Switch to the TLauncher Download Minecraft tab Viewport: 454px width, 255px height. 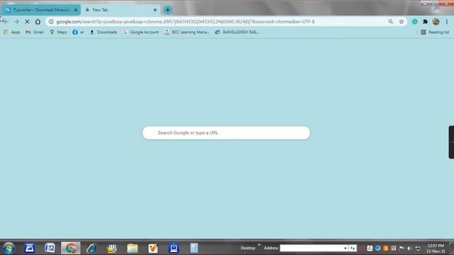click(40, 10)
